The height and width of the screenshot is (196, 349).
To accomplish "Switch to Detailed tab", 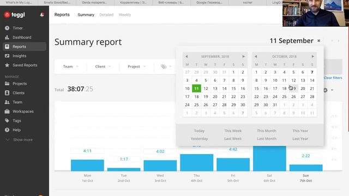I will click(x=106, y=15).
